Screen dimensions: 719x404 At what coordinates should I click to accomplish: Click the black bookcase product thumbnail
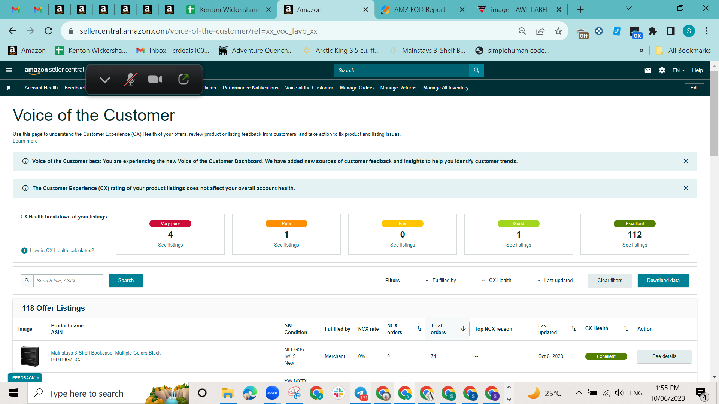pos(30,356)
